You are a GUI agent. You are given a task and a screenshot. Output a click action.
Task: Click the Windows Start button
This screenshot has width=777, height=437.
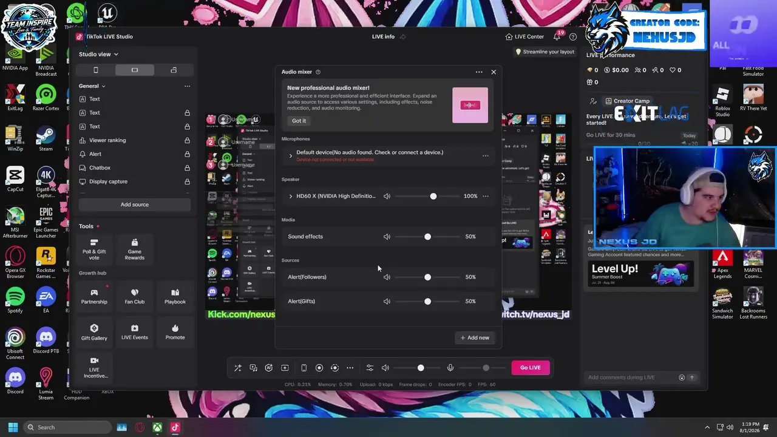[13, 427]
